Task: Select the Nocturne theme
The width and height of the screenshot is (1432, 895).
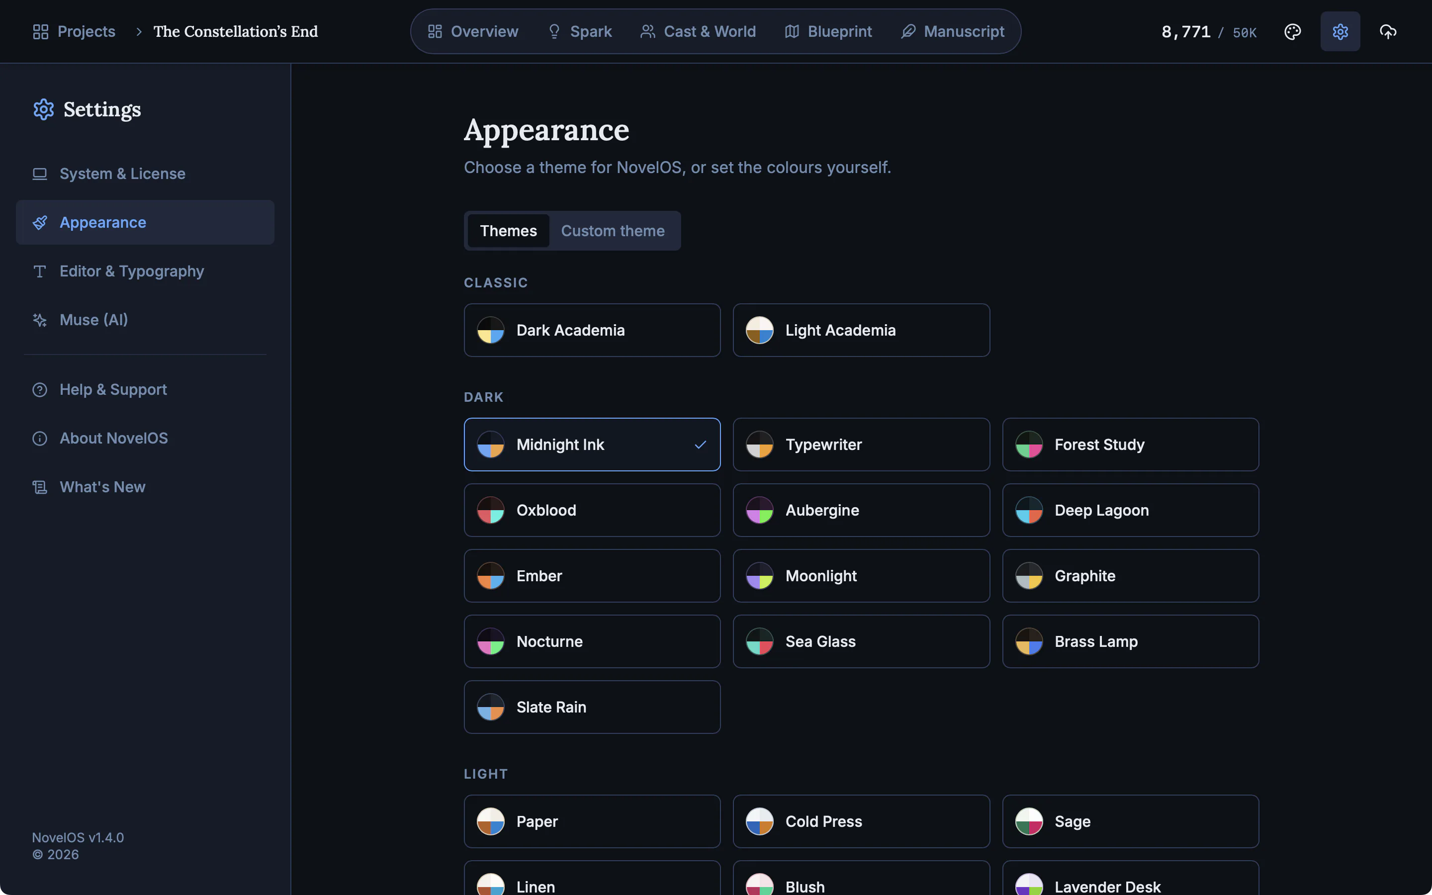Action: click(x=592, y=641)
